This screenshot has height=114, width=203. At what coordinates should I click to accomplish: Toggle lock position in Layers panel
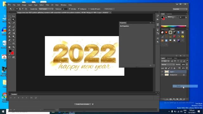172,68
